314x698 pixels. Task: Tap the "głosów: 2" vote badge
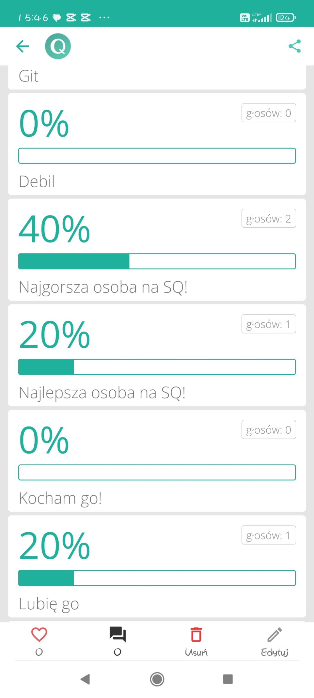tap(268, 218)
